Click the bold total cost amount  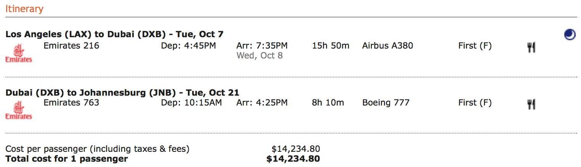pyautogui.click(x=293, y=159)
